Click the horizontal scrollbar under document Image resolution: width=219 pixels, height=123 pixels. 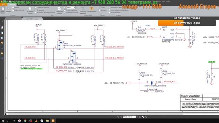tap(95, 114)
